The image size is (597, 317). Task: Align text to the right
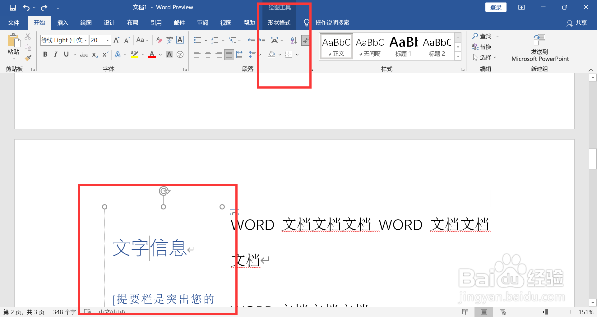click(x=219, y=55)
